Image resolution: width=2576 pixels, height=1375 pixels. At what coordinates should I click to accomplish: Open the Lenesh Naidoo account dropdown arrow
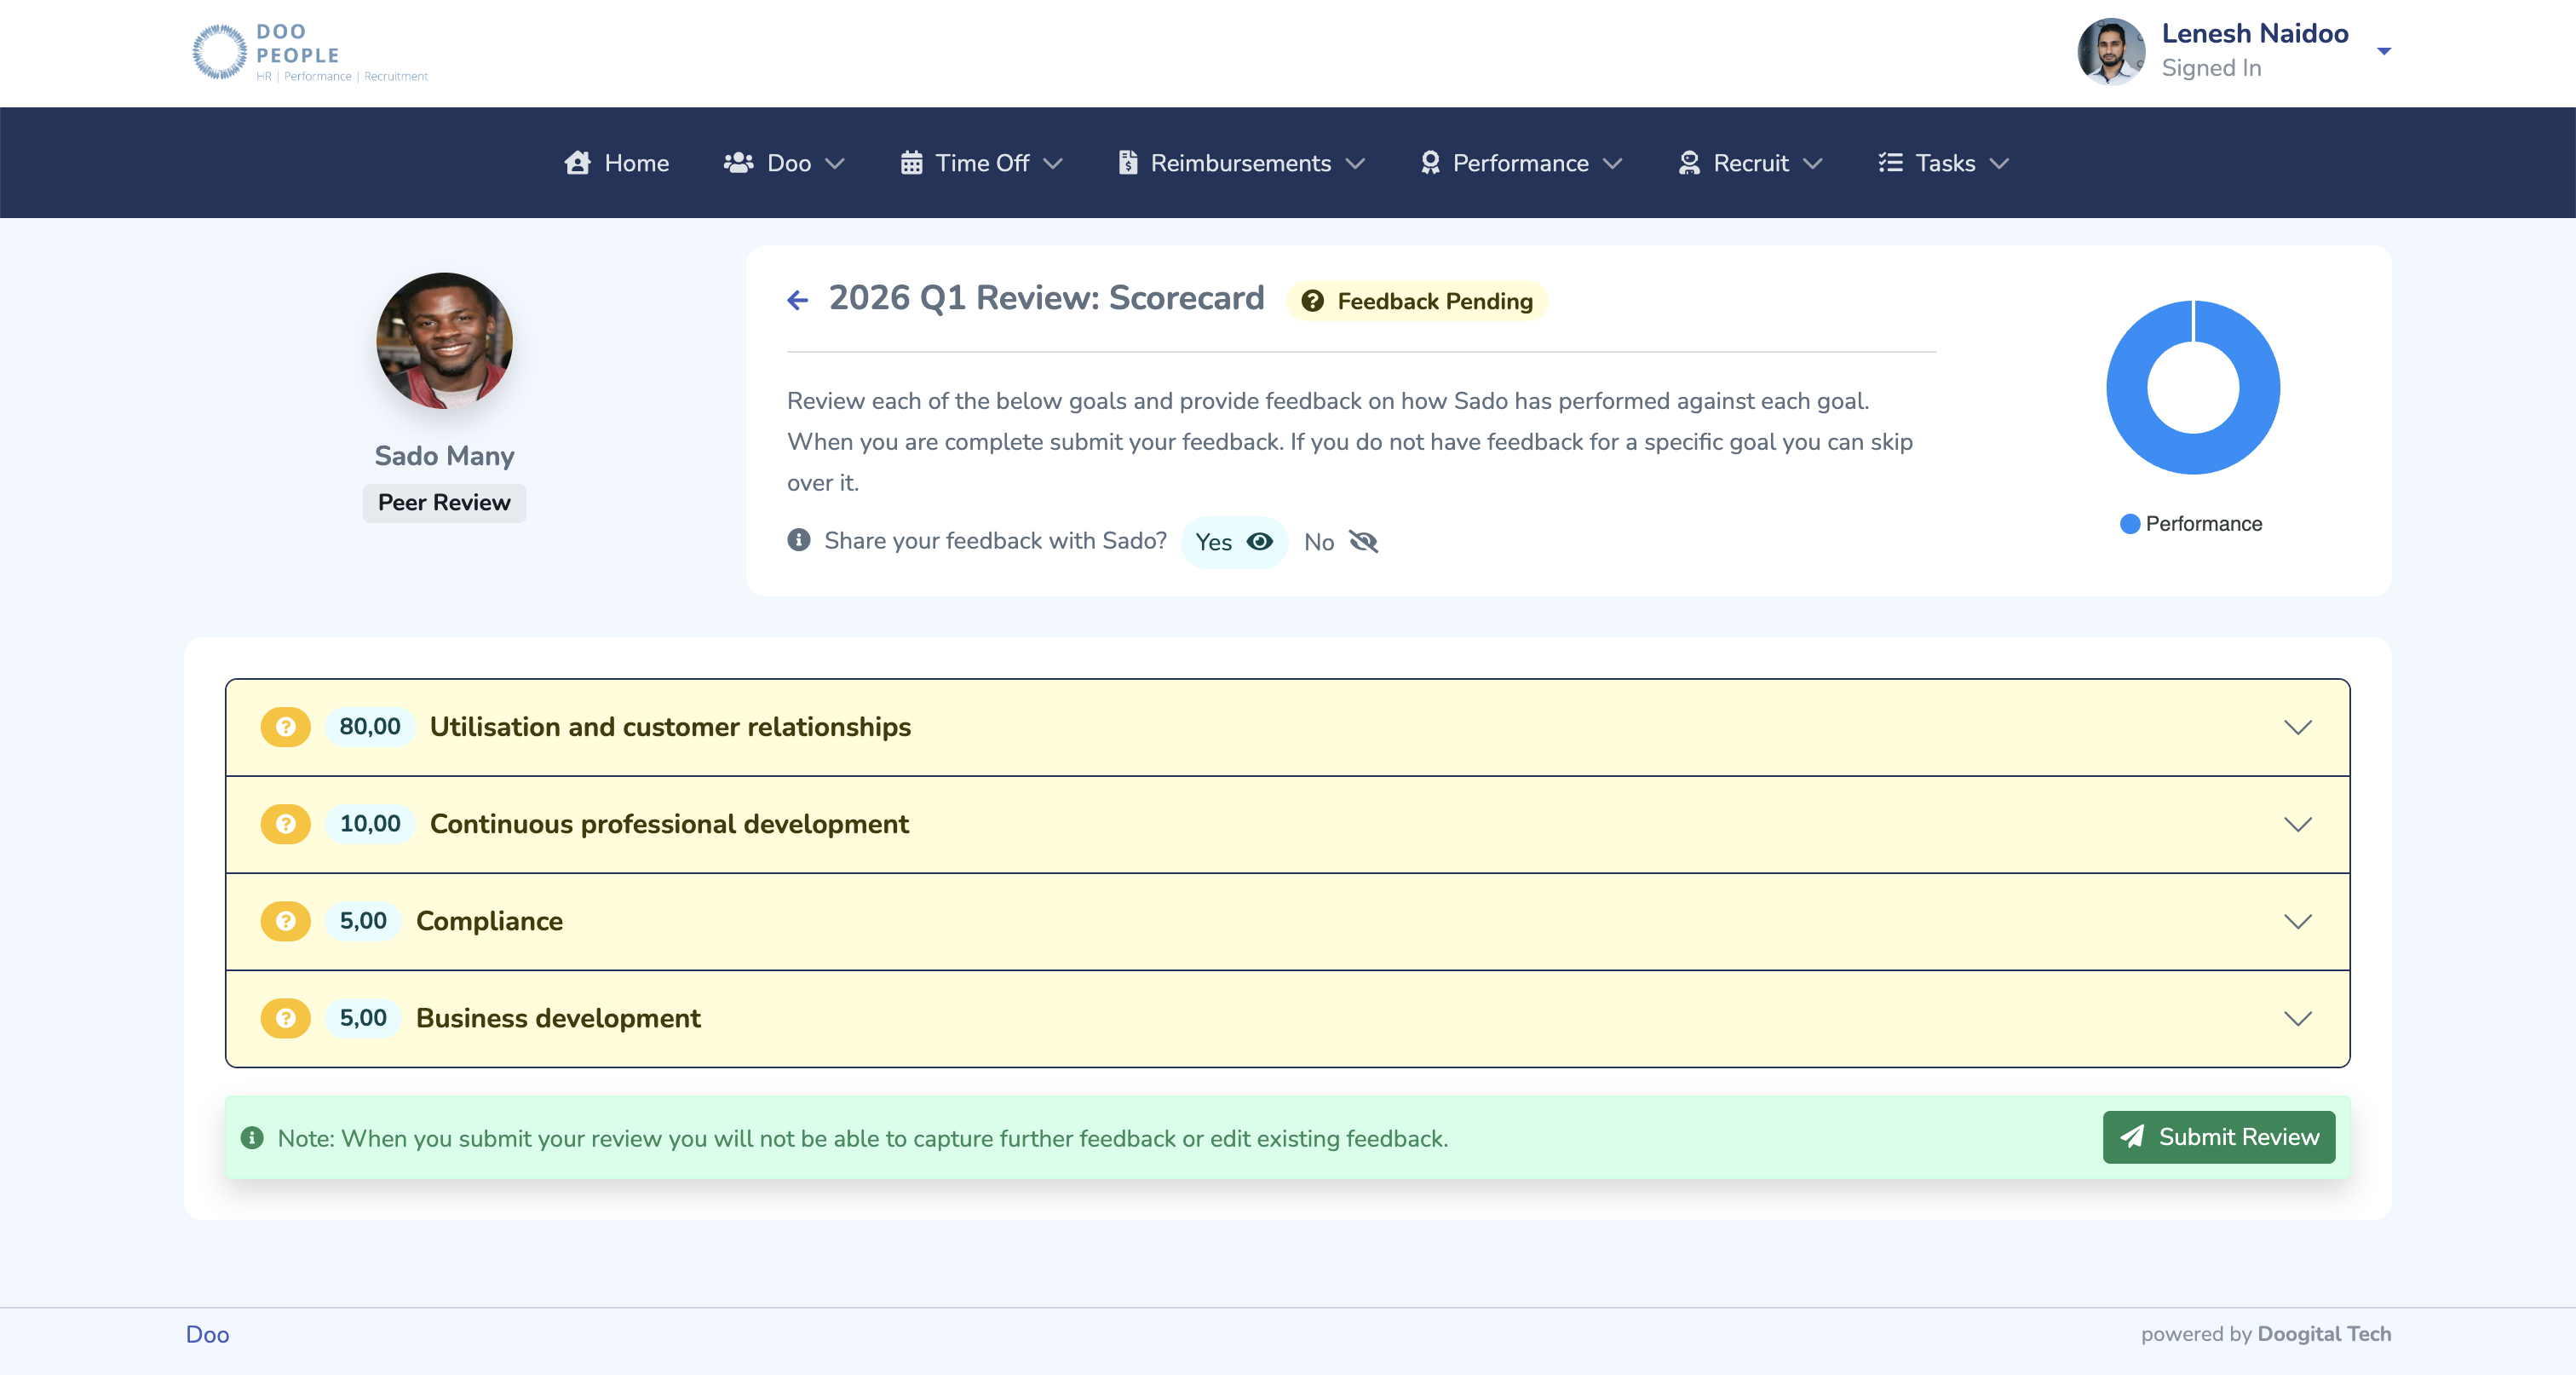click(2383, 51)
